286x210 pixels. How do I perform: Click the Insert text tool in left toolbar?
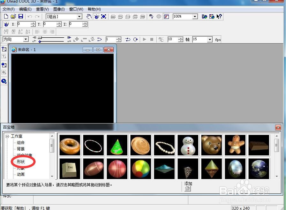(x=4, y=49)
